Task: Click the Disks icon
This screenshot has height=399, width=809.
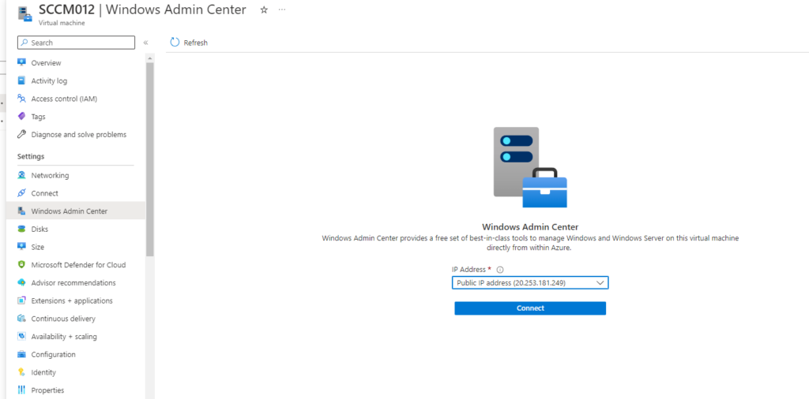Action: tap(21, 229)
